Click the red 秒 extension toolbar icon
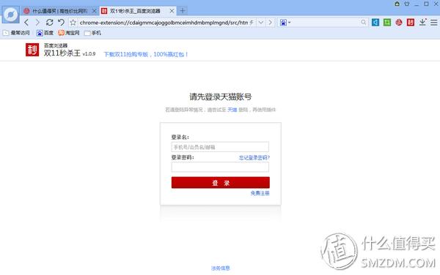Screen dimensions: 440x275 [x=411, y=23]
